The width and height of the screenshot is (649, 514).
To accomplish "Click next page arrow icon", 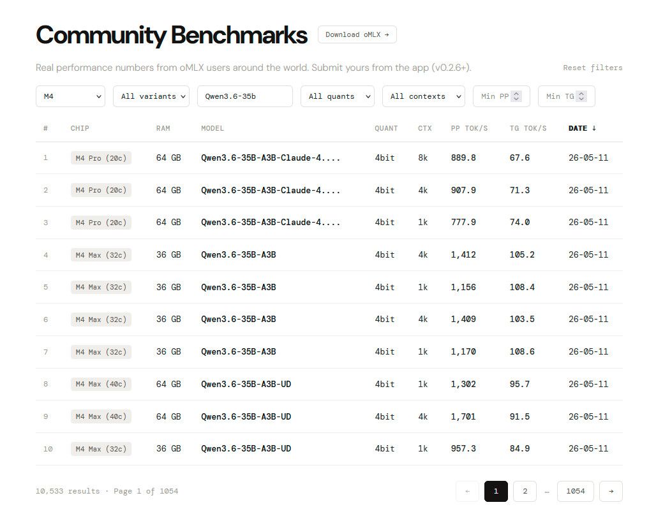I will 611,491.
